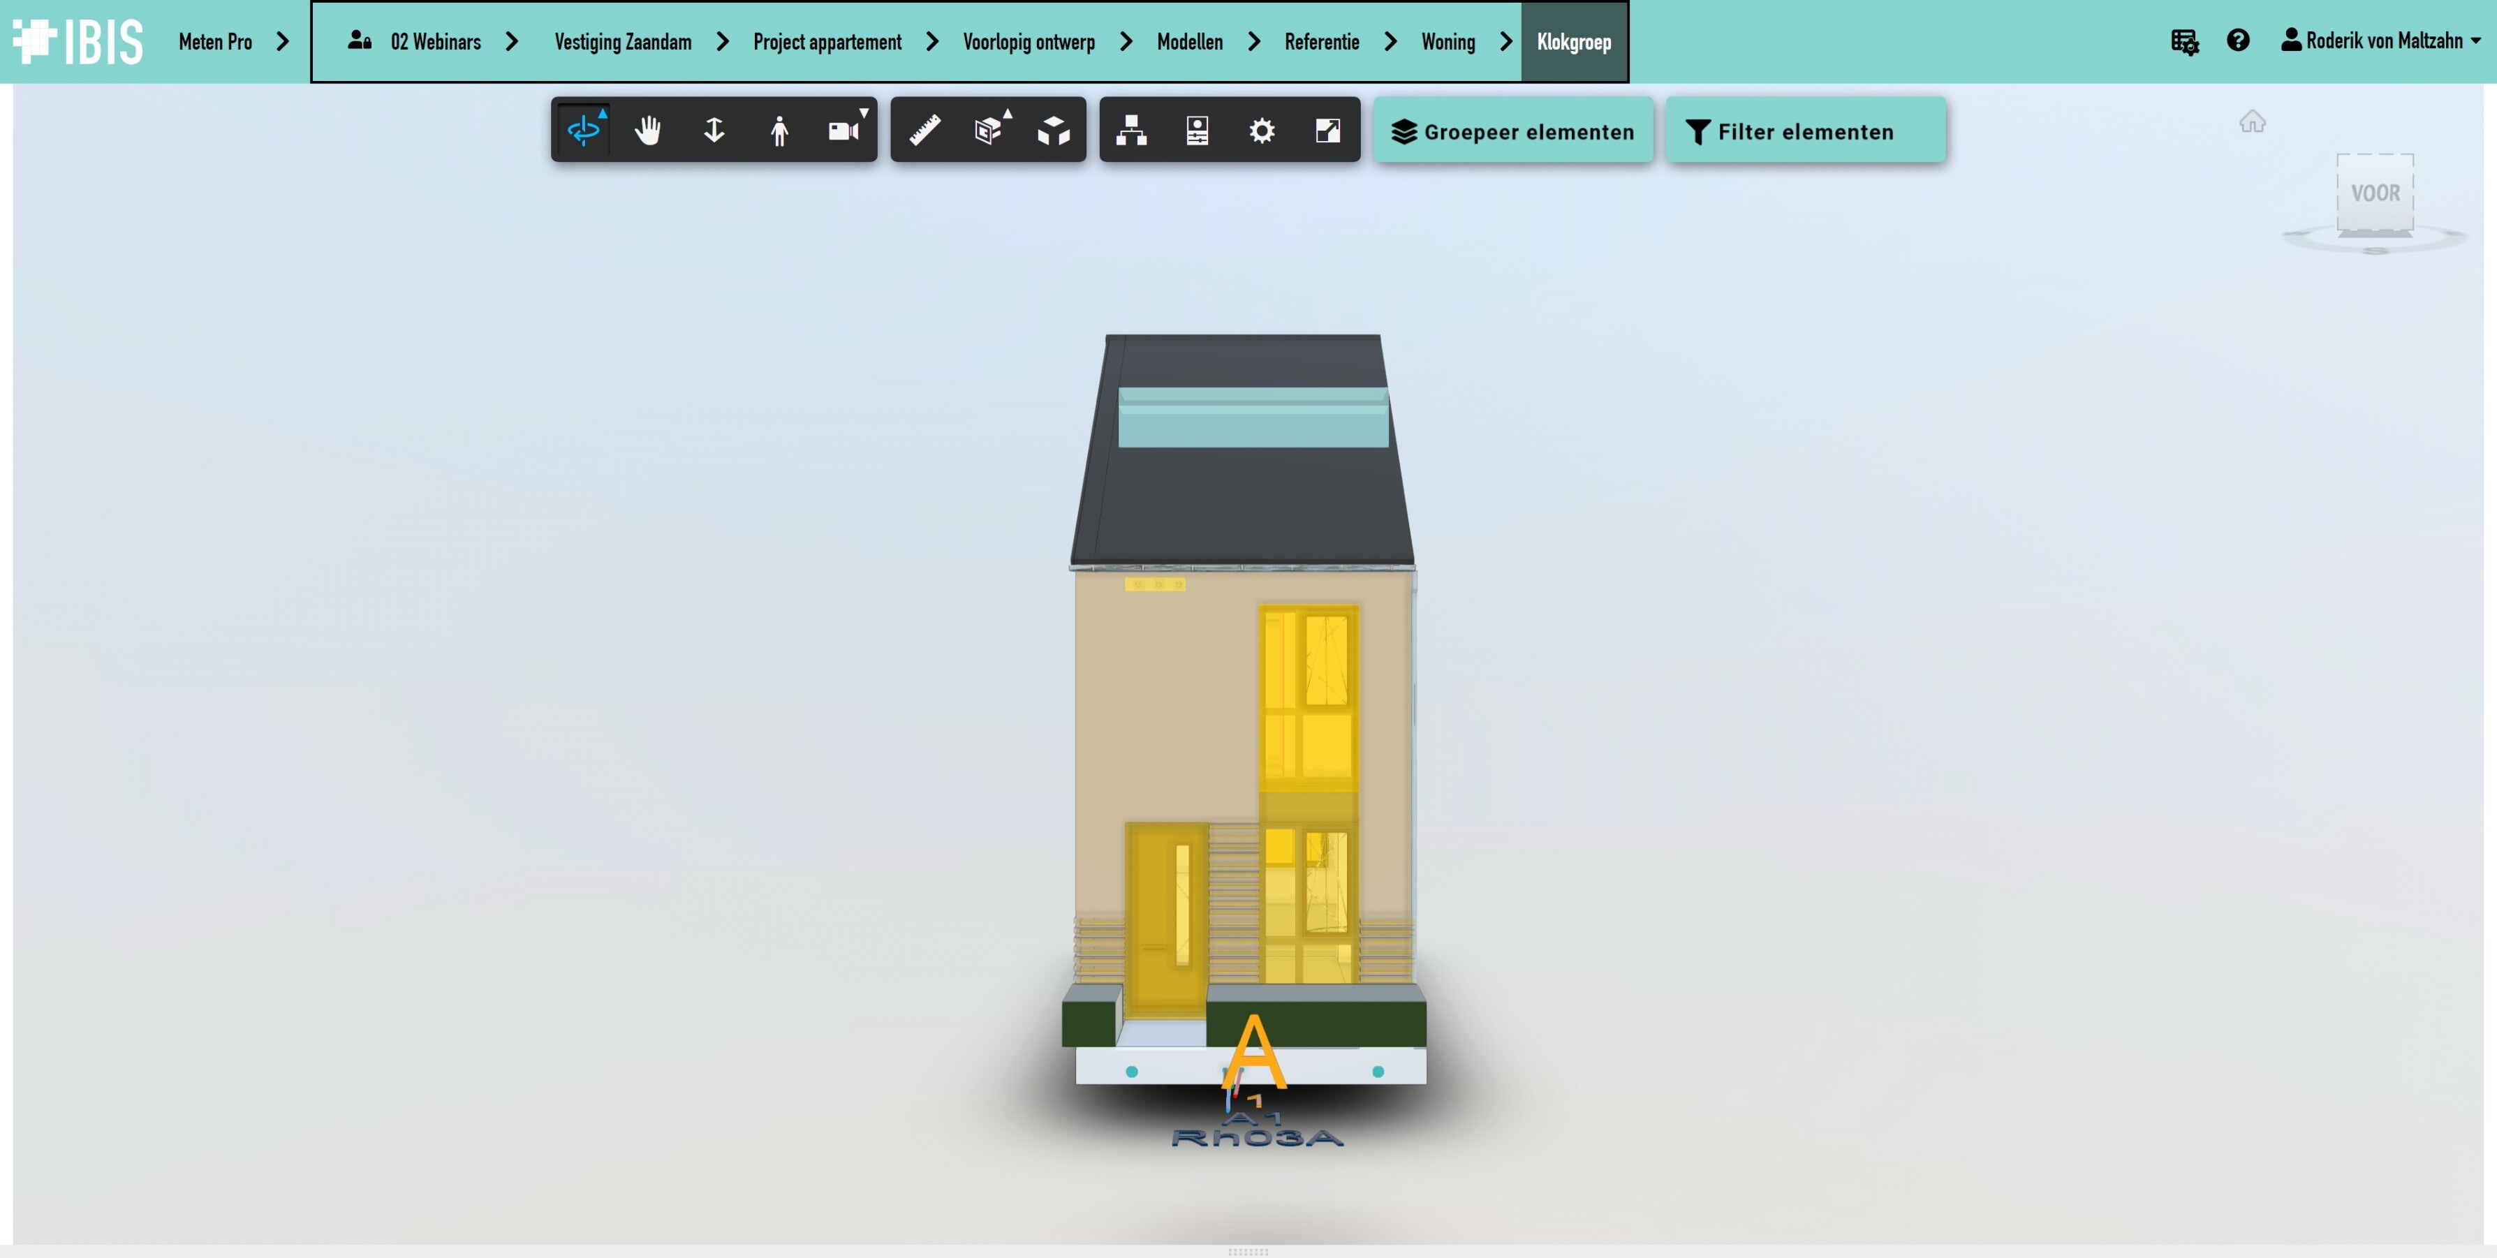Click the VOOR face of view cube
The width and height of the screenshot is (2497, 1258).
[2375, 193]
